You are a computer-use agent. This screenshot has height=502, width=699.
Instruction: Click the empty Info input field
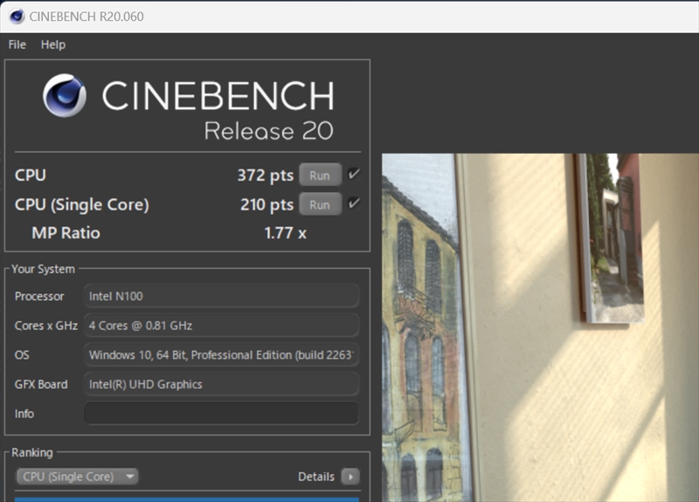pyautogui.click(x=221, y=414)
